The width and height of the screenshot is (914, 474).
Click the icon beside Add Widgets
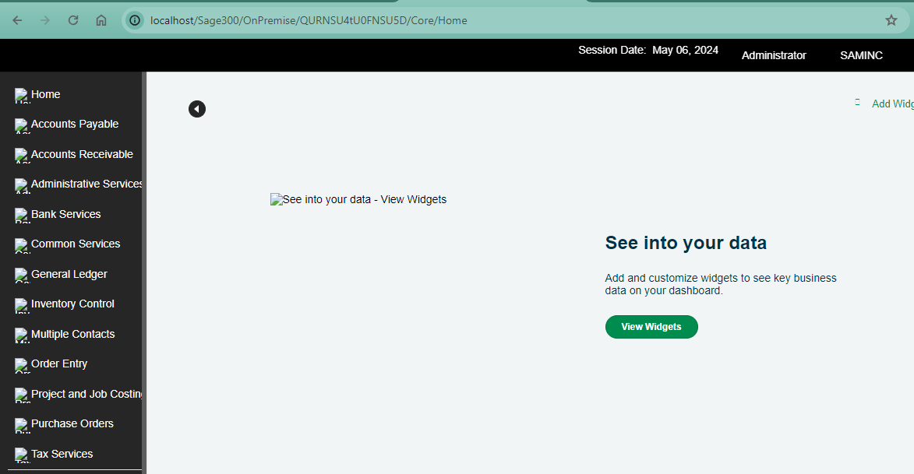(x=857, y=103)
